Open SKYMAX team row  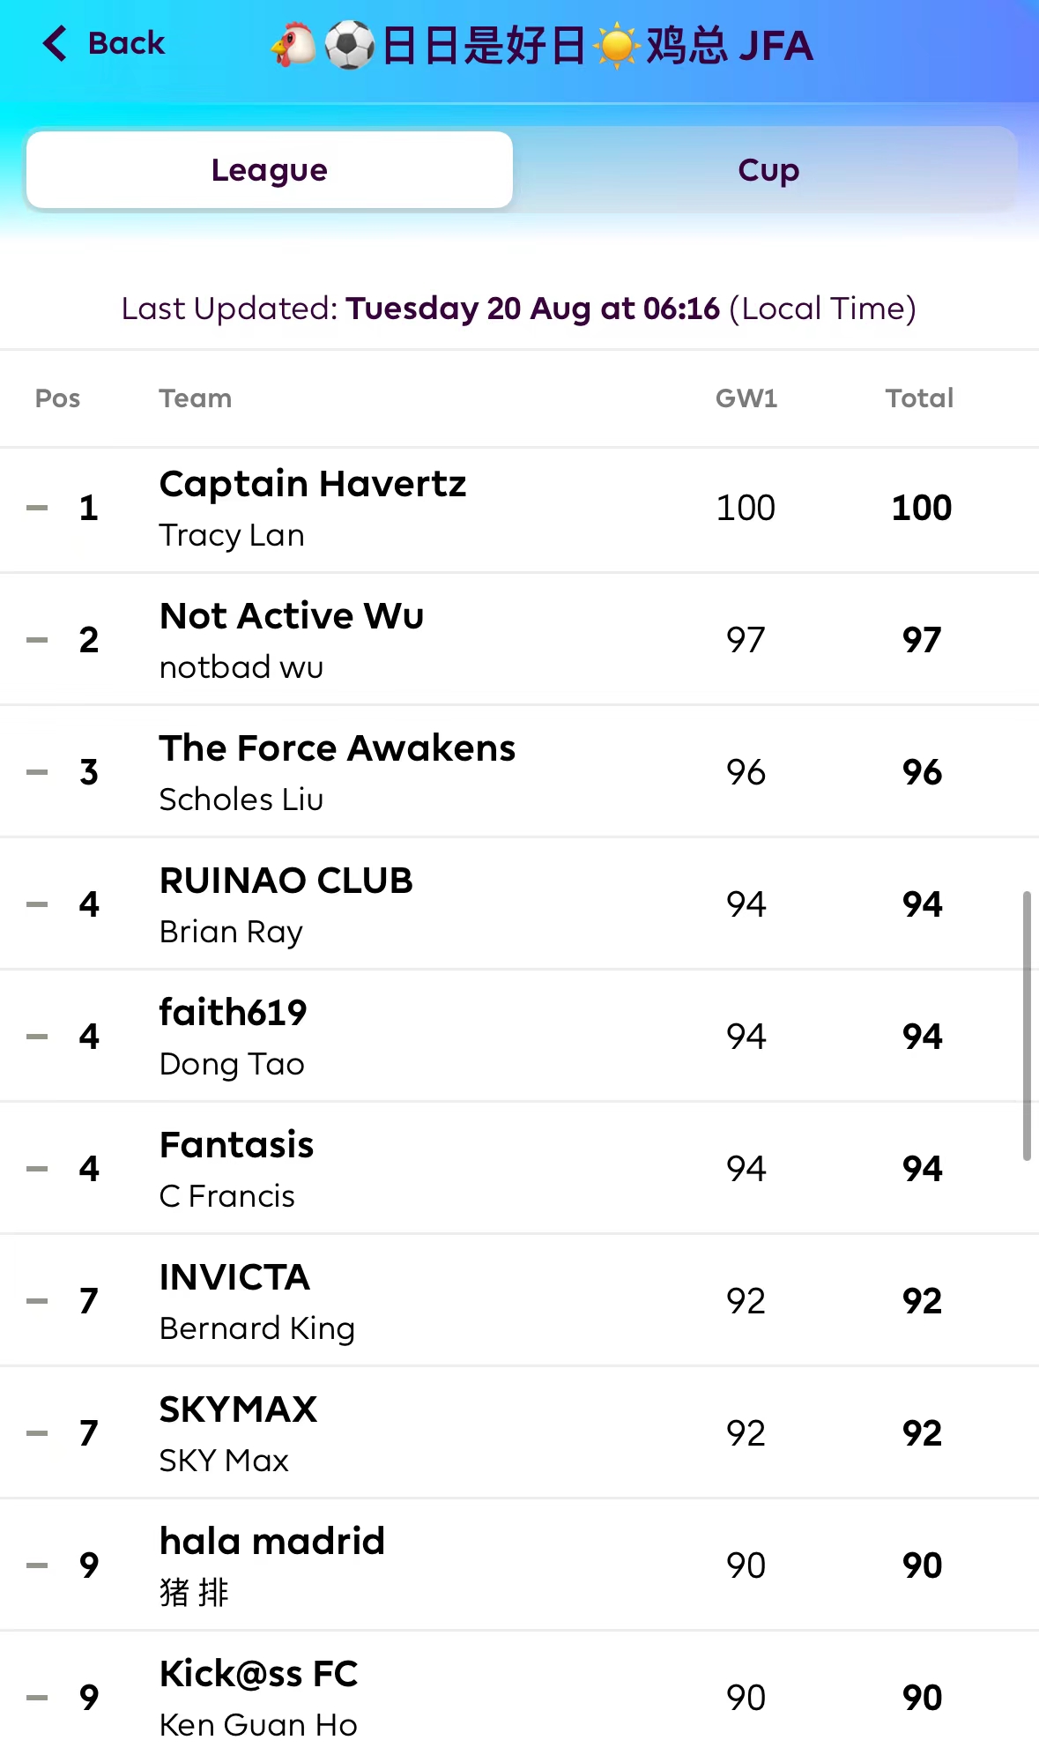click(238, 1409)
